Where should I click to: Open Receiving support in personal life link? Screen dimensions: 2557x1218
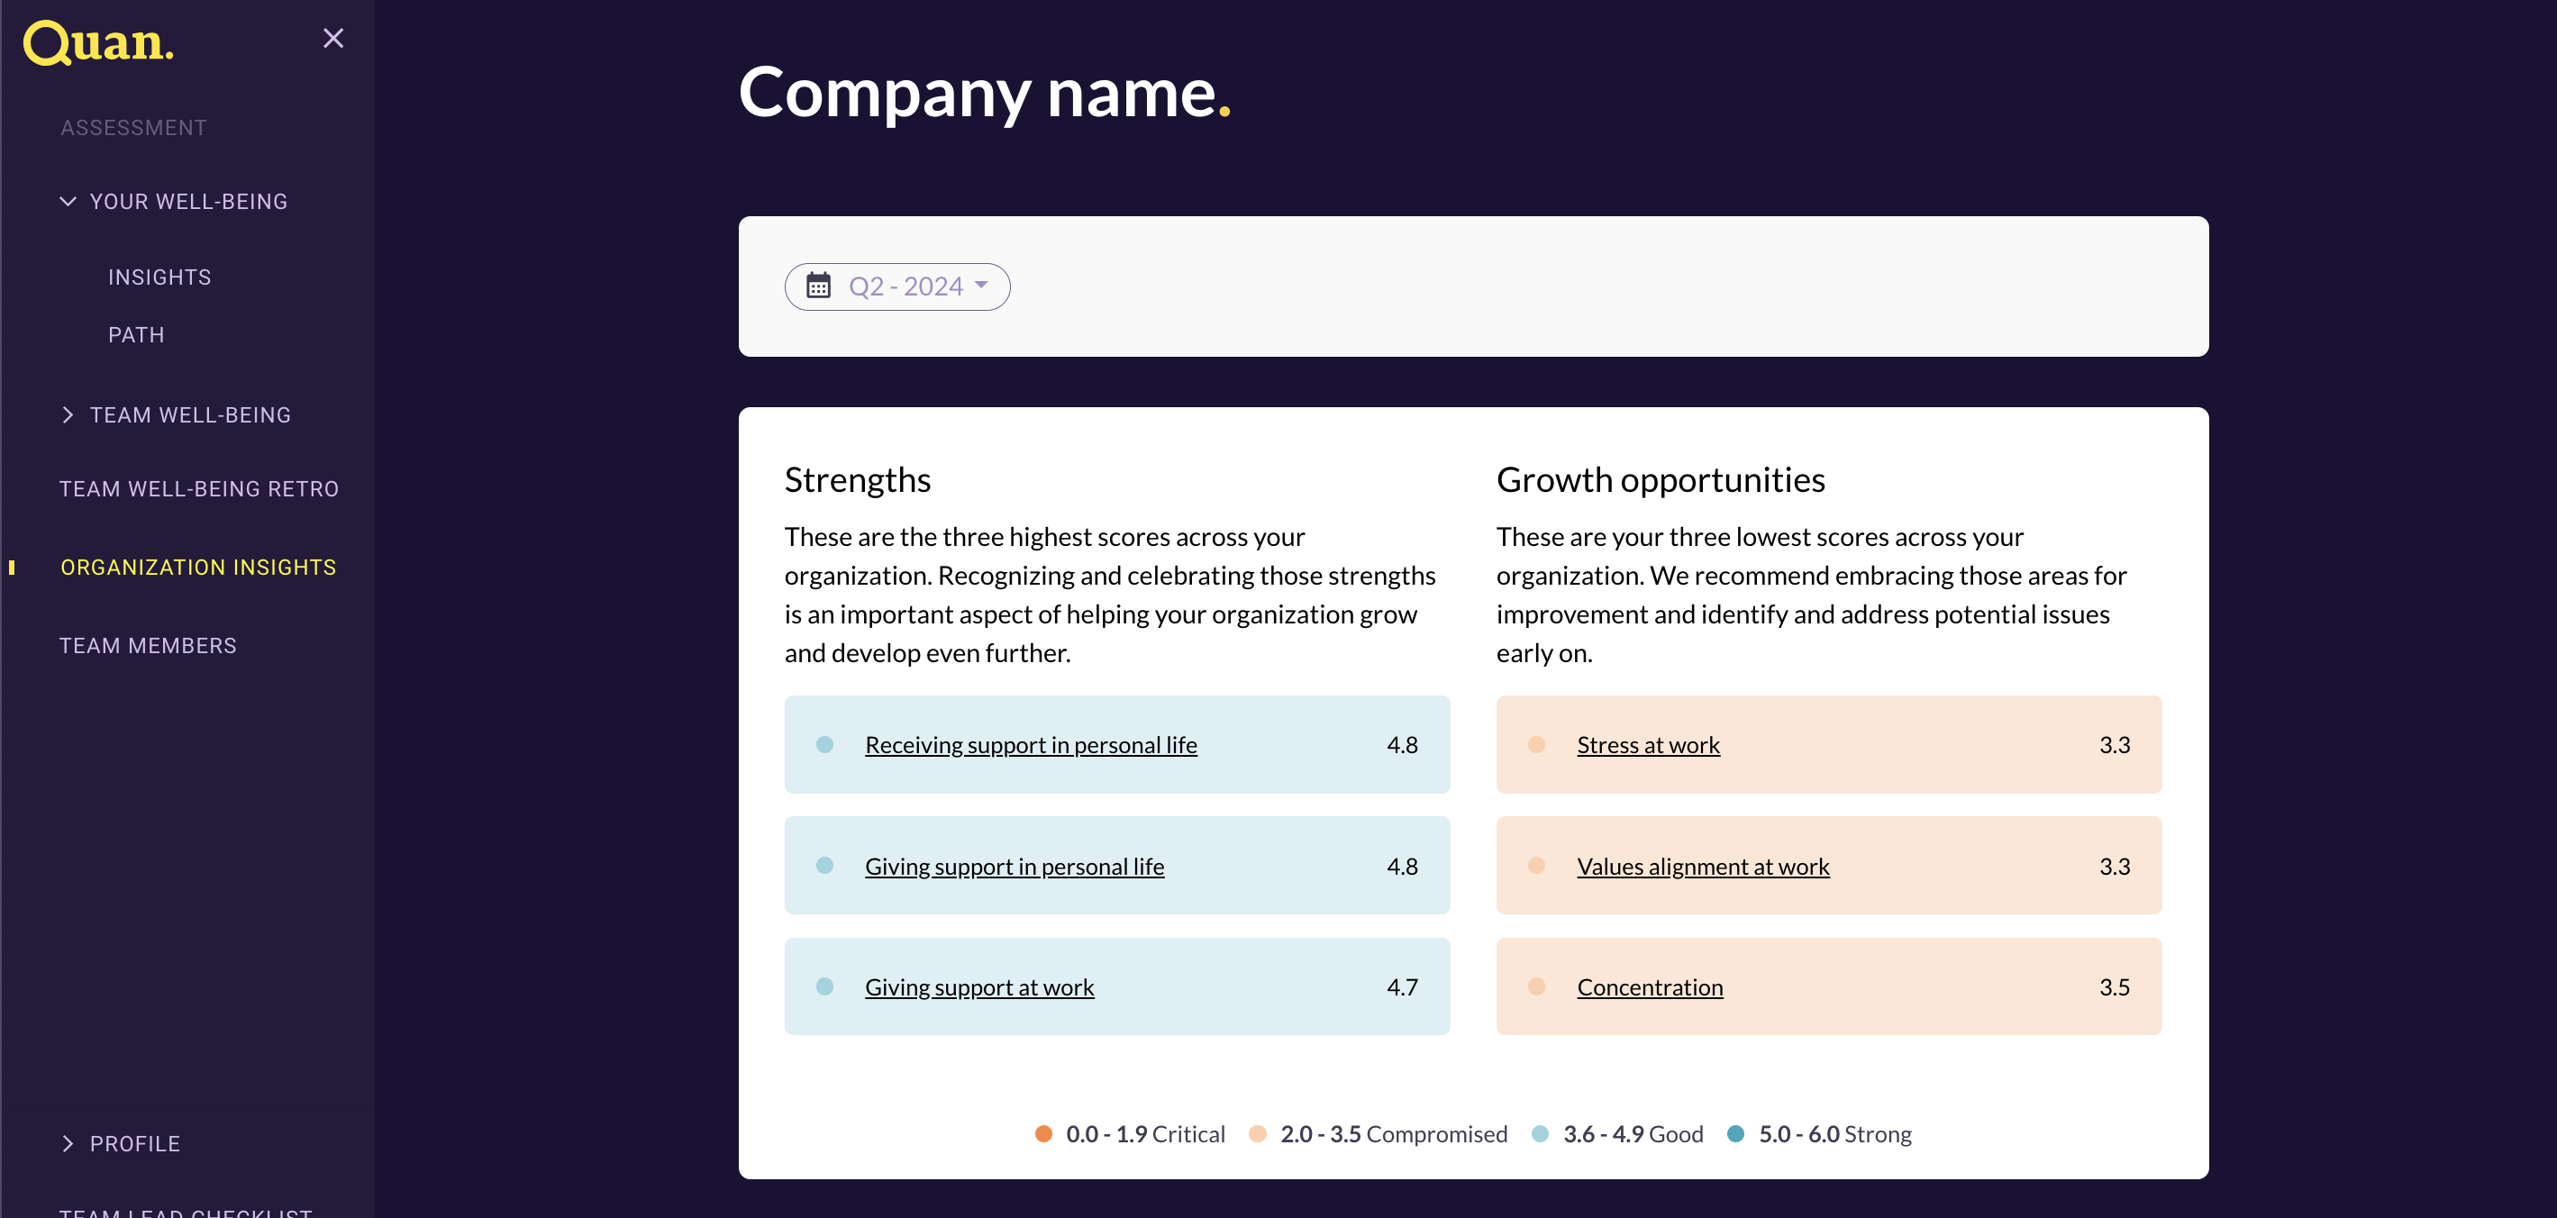pyautogui.click(x=1031, y=744)
